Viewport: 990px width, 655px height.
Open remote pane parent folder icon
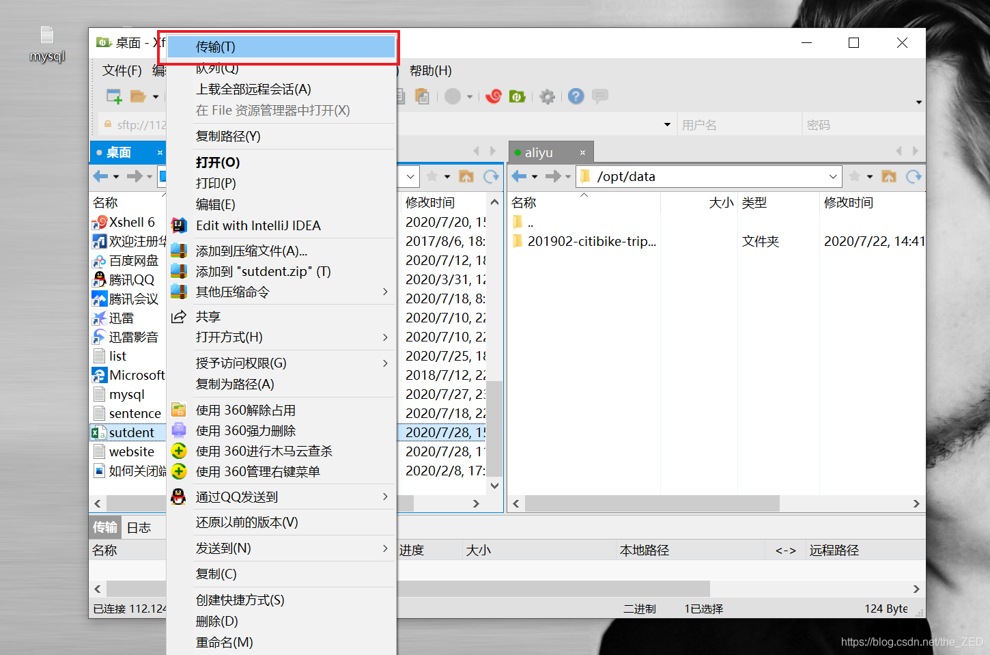pos(888,176)
